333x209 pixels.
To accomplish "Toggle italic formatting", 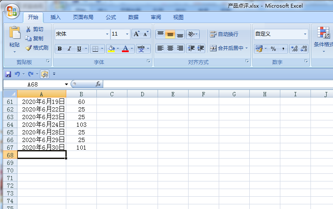I will (x=69, y=49).
